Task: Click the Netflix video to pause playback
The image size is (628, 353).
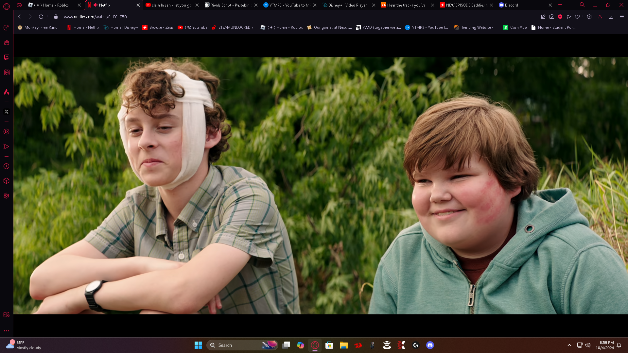Action: tap(321, 186)
